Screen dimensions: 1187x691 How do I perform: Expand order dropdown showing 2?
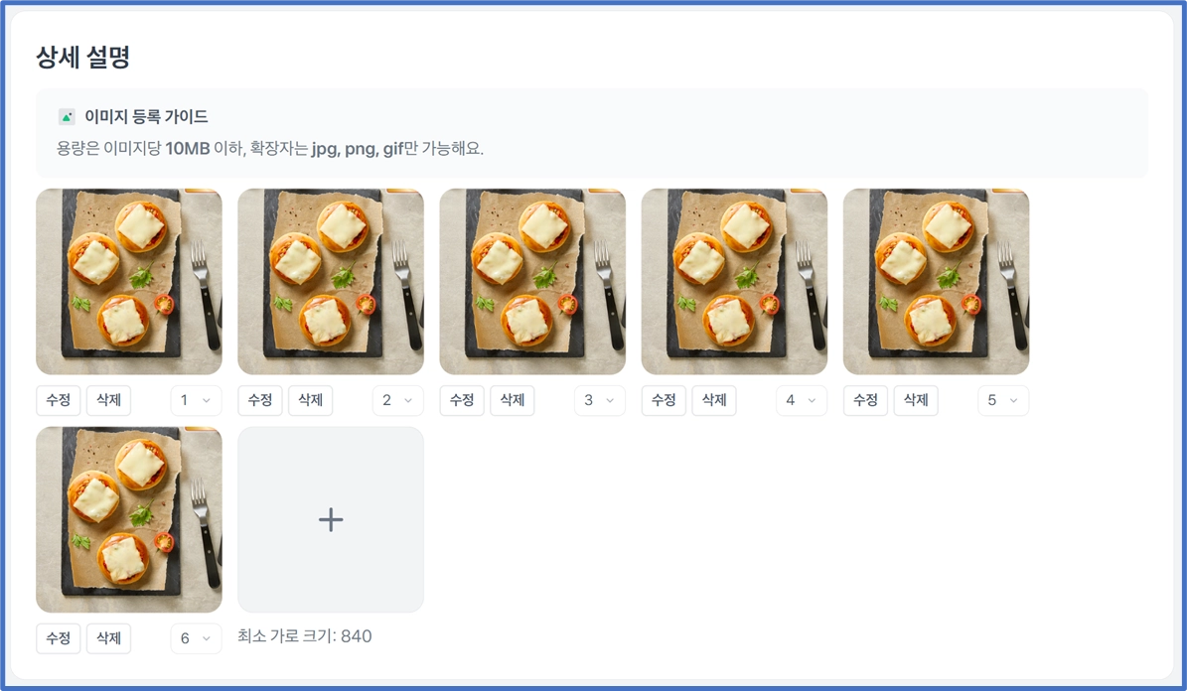(397, 400)
